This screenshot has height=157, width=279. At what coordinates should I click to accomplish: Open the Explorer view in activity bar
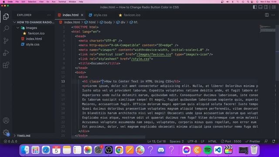[6, 17]
